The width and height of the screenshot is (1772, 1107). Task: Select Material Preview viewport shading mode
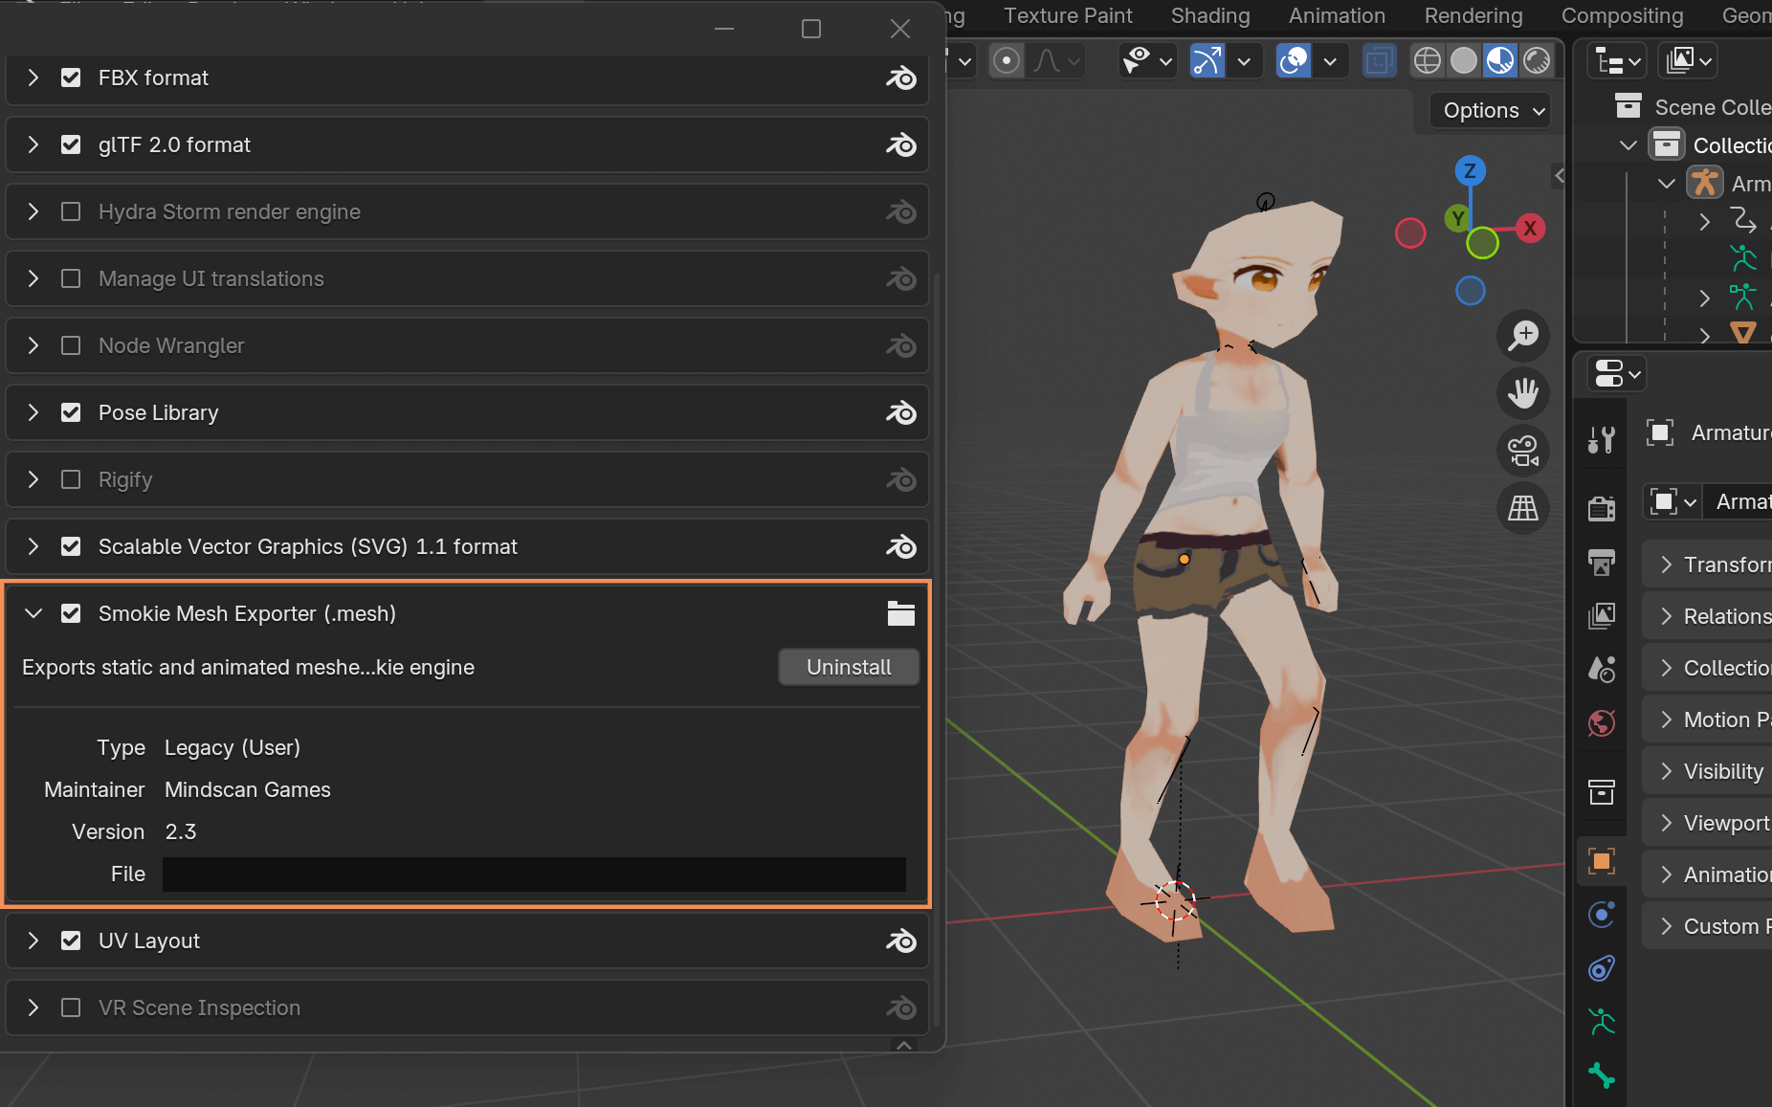(1499, 60)
